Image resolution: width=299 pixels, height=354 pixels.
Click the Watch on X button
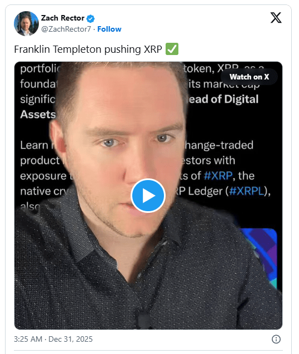click(249, 77)
